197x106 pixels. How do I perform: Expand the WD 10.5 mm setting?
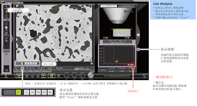(30, 68)
